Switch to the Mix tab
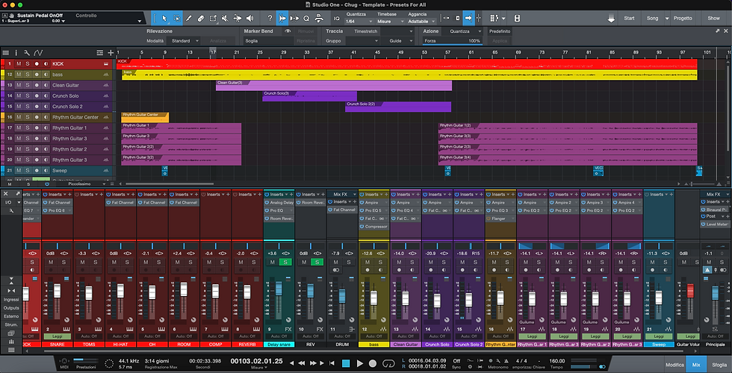The image size is (732, 373). tap(696, 365)
